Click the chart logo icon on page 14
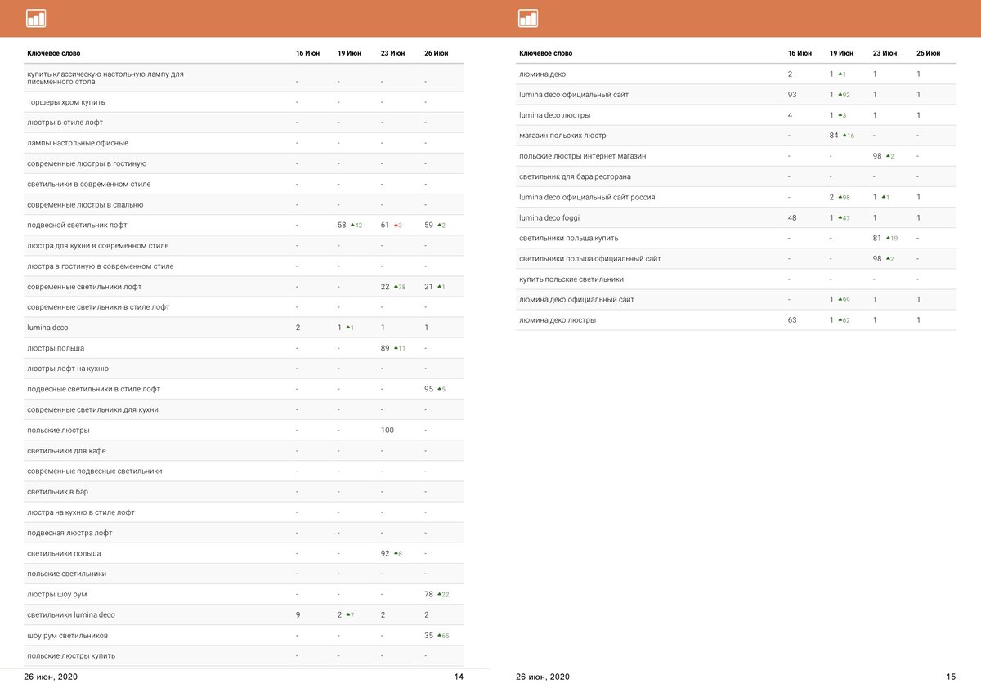This screenshot has width=981, height=697. coord(36,18)
